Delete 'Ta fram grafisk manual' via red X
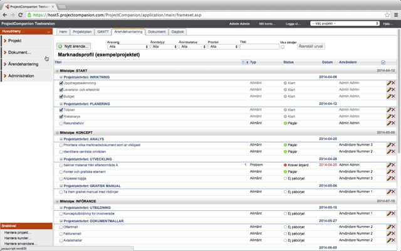 (393, 192)
